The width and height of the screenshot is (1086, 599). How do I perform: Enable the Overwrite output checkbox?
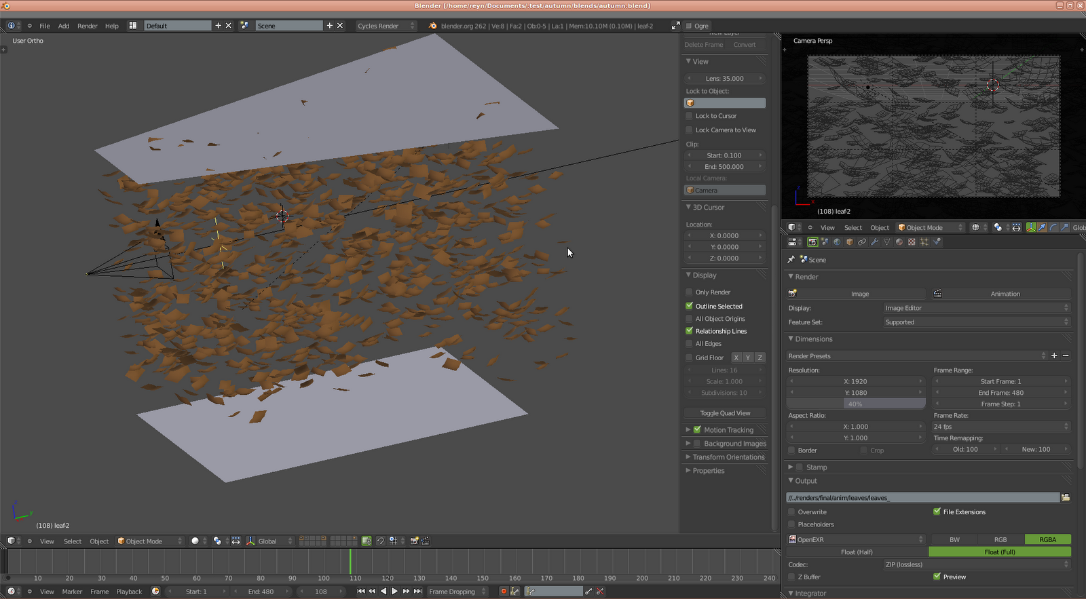click(x=791, y=512)
